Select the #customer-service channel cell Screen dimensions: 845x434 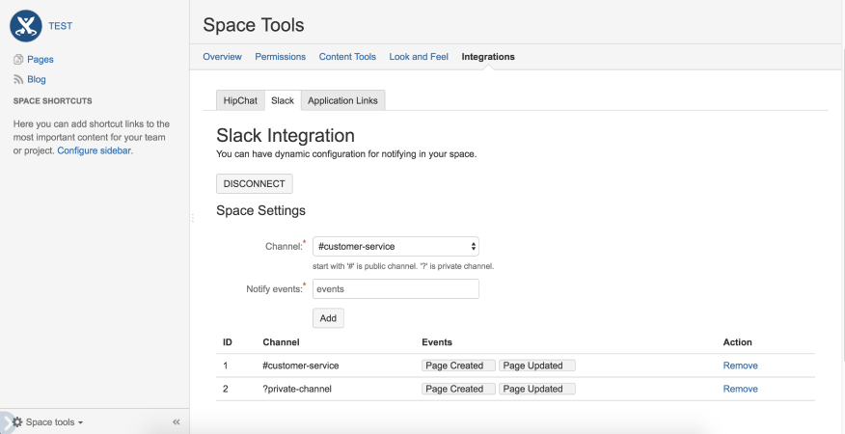point(301,366)
